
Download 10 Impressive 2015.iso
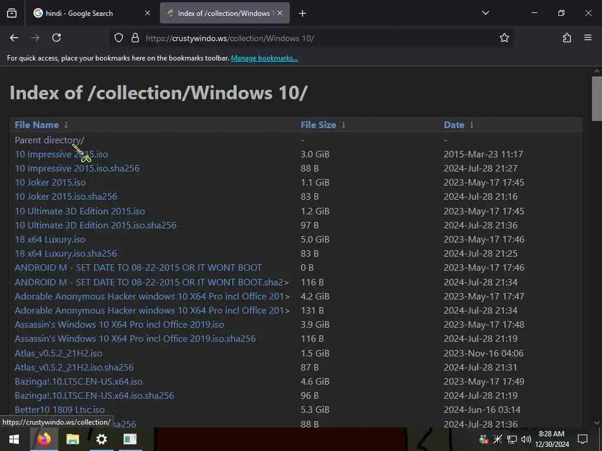pos(61,154)
